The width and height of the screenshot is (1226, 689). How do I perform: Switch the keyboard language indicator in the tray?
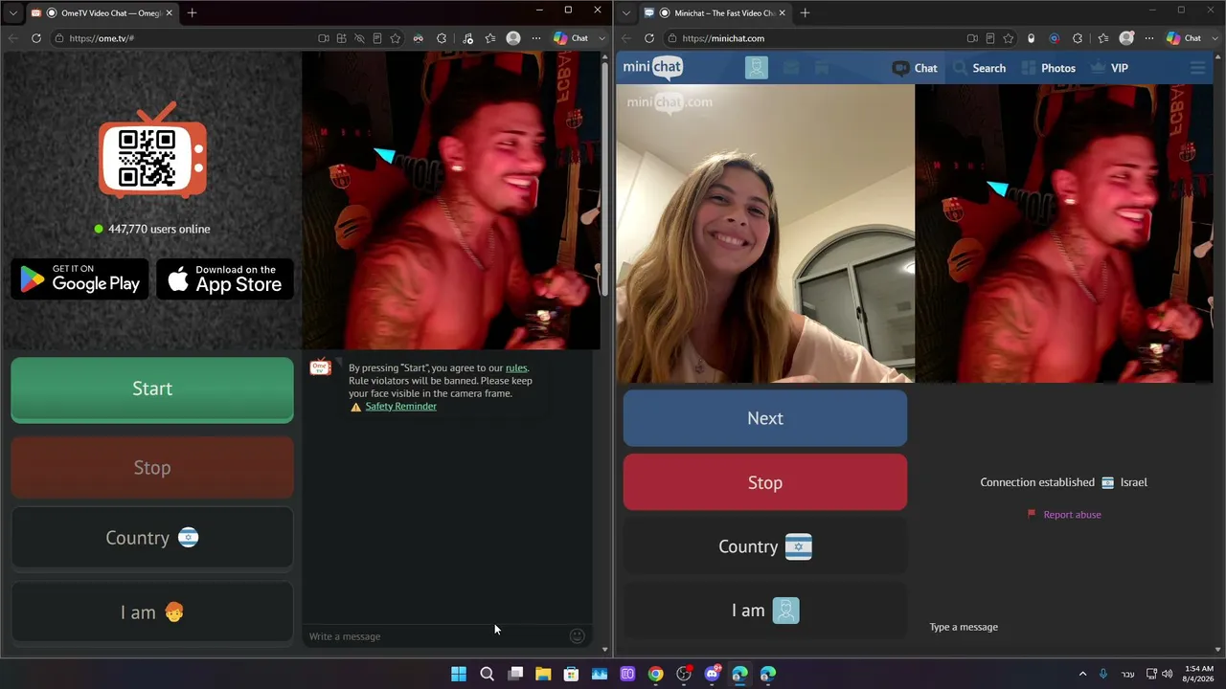tap(1128, 674)
